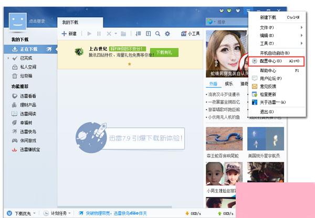Screen dimensions: 315x218
Task: Open the news link 流浪汉斗歹徒遭杀
Action: coord(224,94)
